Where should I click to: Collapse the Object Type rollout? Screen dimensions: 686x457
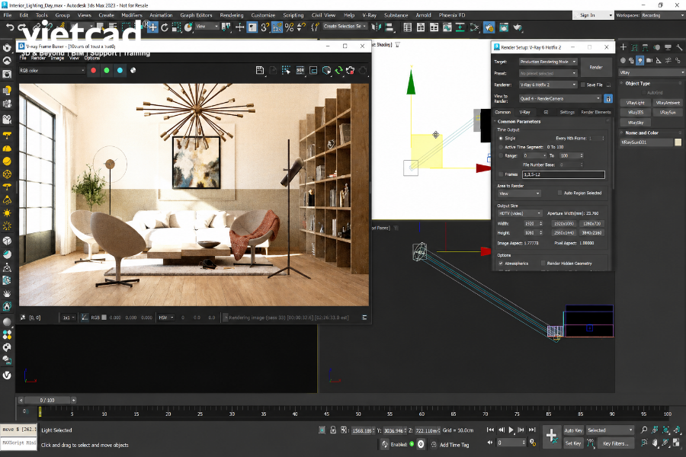(637, 84)
